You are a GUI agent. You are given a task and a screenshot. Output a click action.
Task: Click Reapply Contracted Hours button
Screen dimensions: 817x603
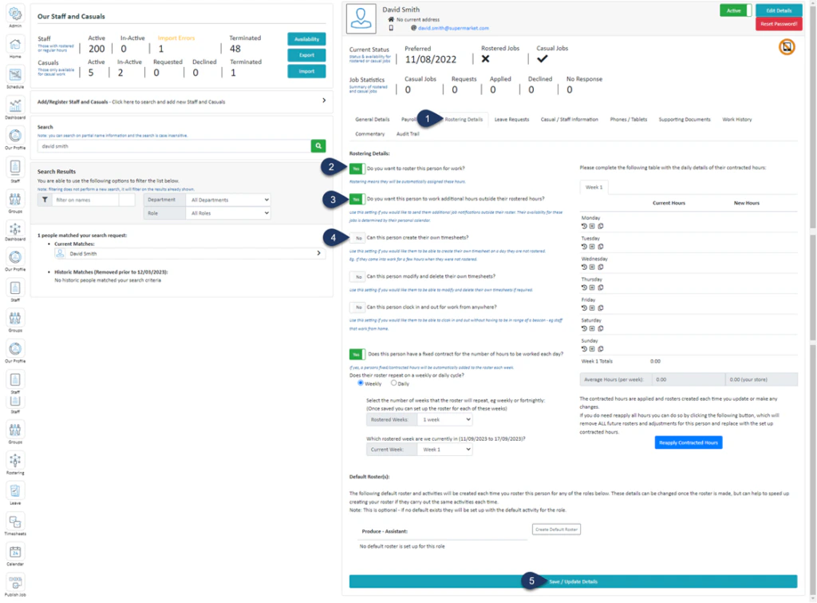688,442
